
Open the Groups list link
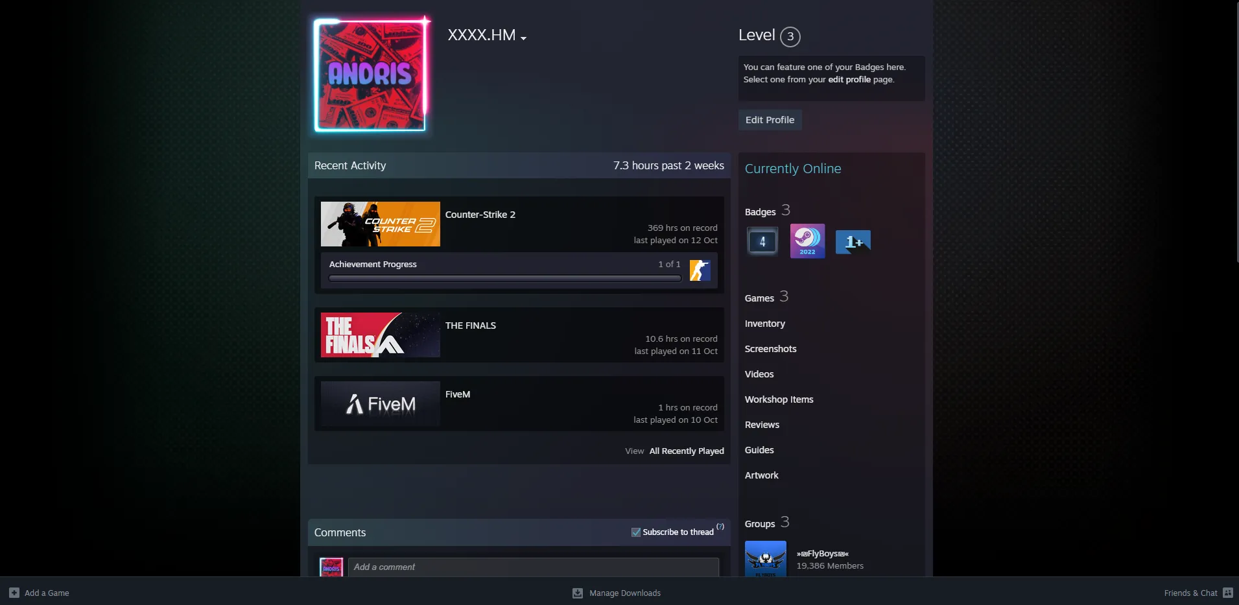pos(760,524)
